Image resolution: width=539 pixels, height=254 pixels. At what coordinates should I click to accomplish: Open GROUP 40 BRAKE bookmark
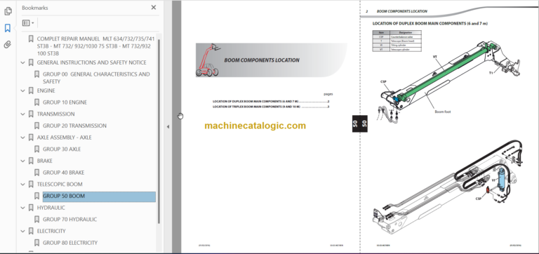coord(64,173)
